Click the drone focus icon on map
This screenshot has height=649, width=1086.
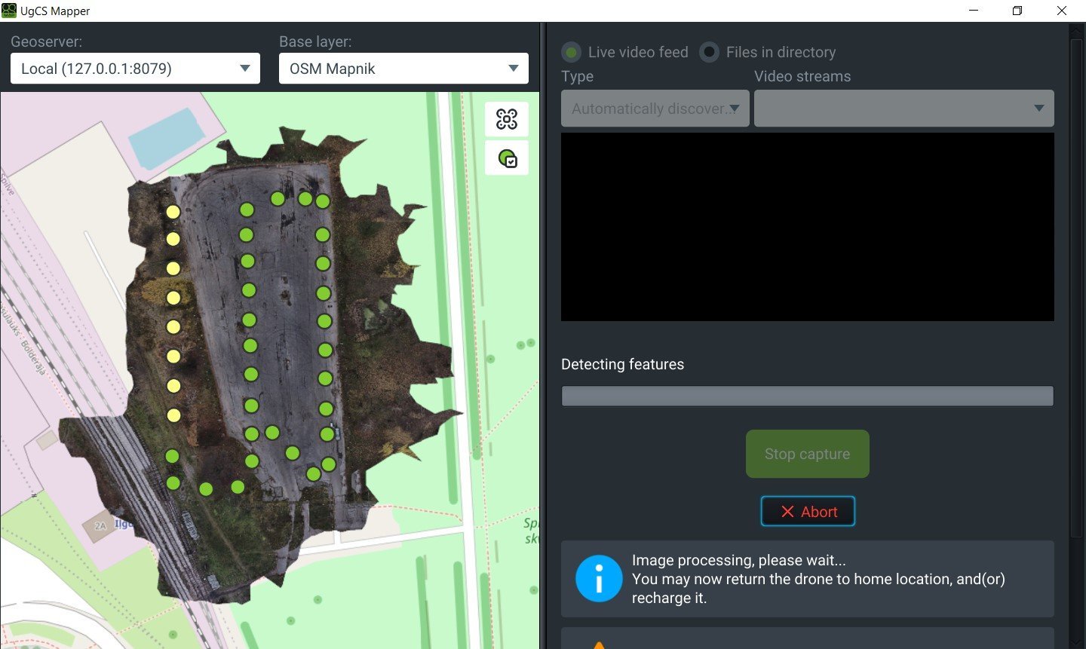[507, 119]
